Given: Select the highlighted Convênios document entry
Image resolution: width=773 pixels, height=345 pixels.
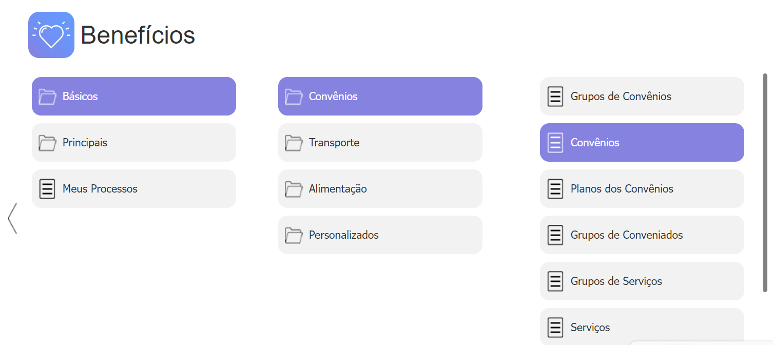Looking at the screenshot, I should pos(642,143).
